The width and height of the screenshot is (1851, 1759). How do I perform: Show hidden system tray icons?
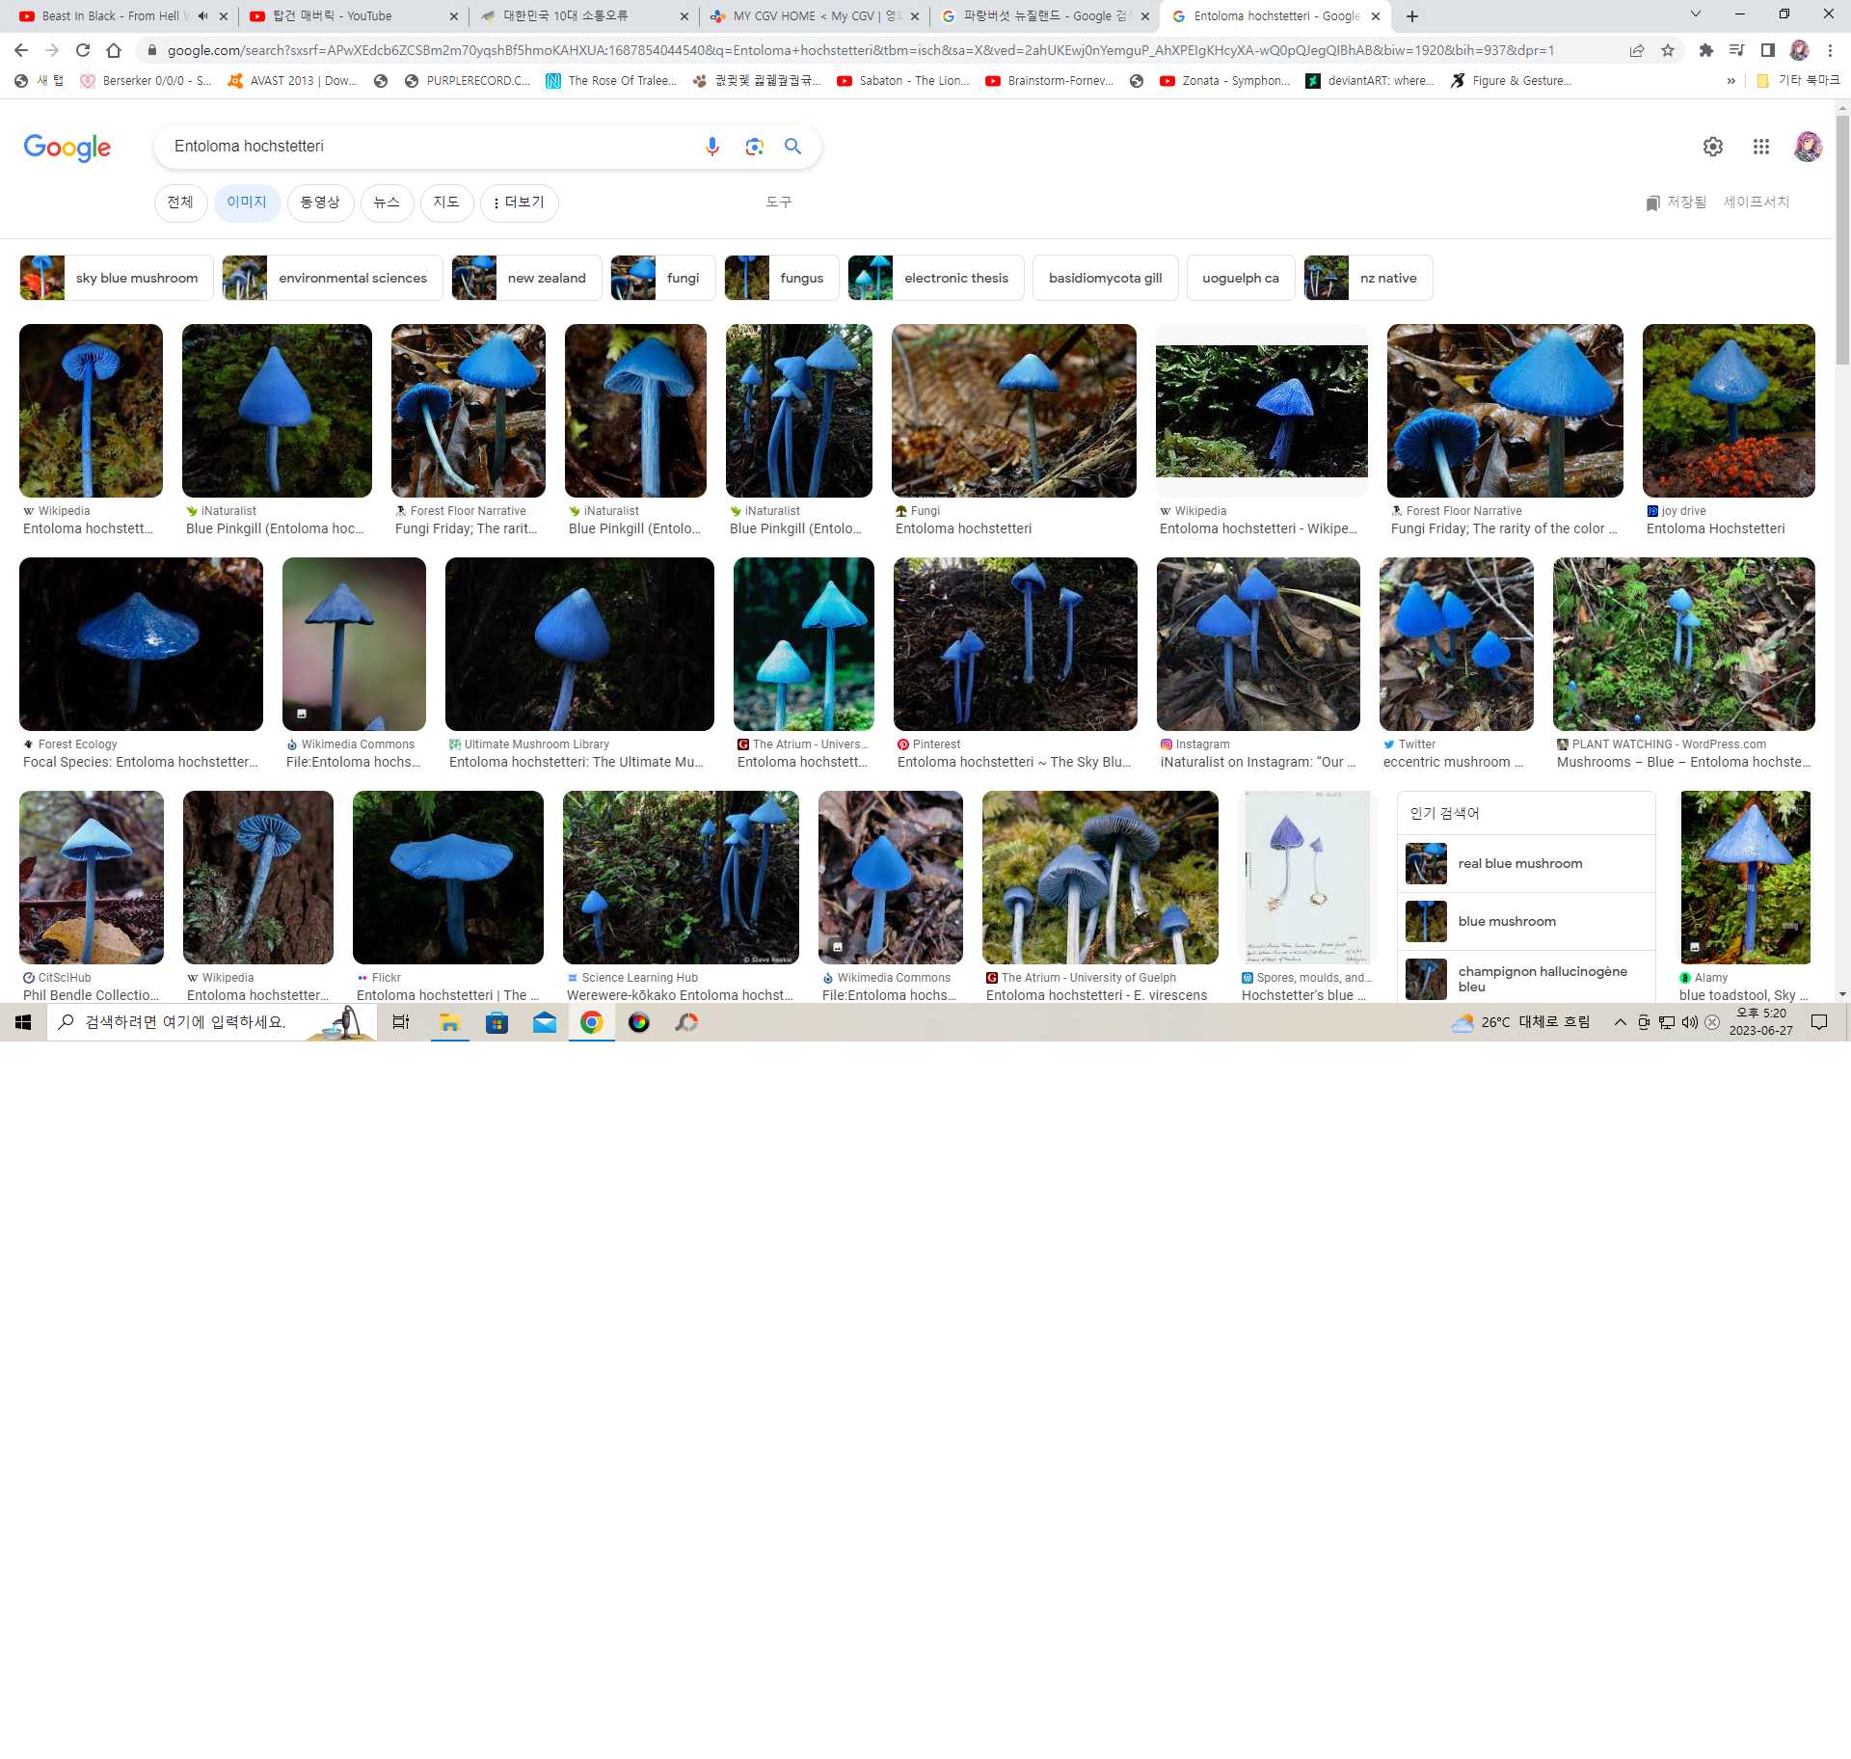1620,1022
